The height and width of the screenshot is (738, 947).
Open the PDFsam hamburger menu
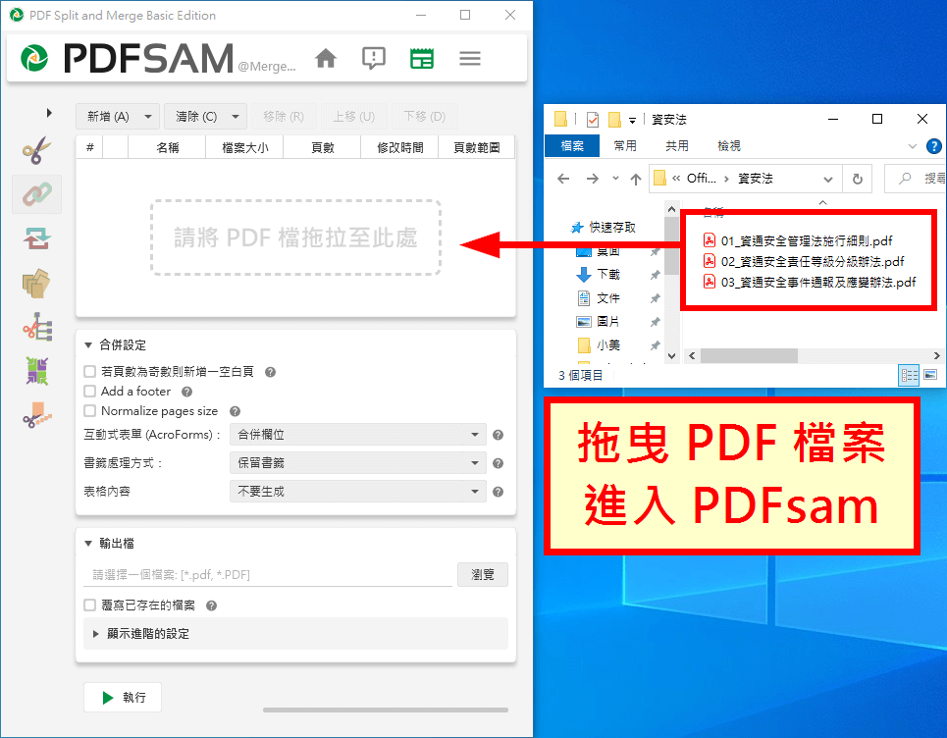pyautogui.click(x=469, y=59)
